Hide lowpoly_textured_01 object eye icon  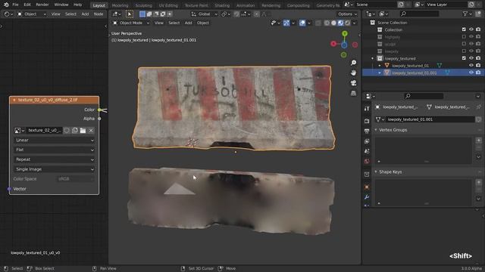pos(471,66)
